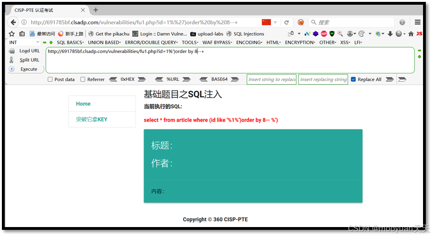Open the INT type dropdown
Viewport: 432px width, 236px height.
(24, 42)
